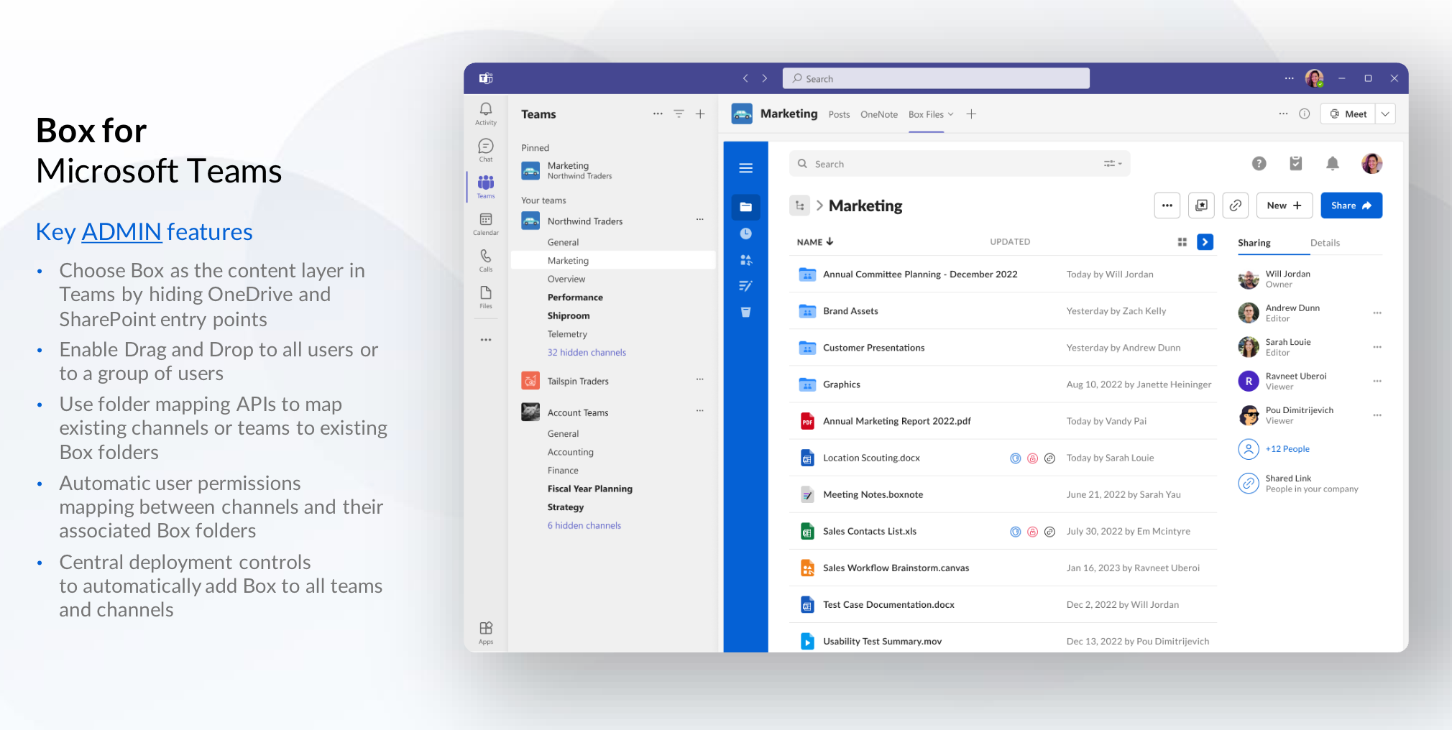The image size is (1452, 730).
Task: Switch to OneNote tab
Action: (879, 114)
